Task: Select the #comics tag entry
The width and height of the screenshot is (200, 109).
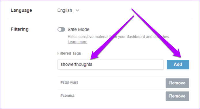Action: tap(67, 96)
